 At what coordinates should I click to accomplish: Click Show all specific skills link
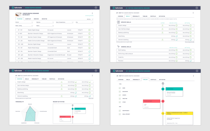[189, 42]
